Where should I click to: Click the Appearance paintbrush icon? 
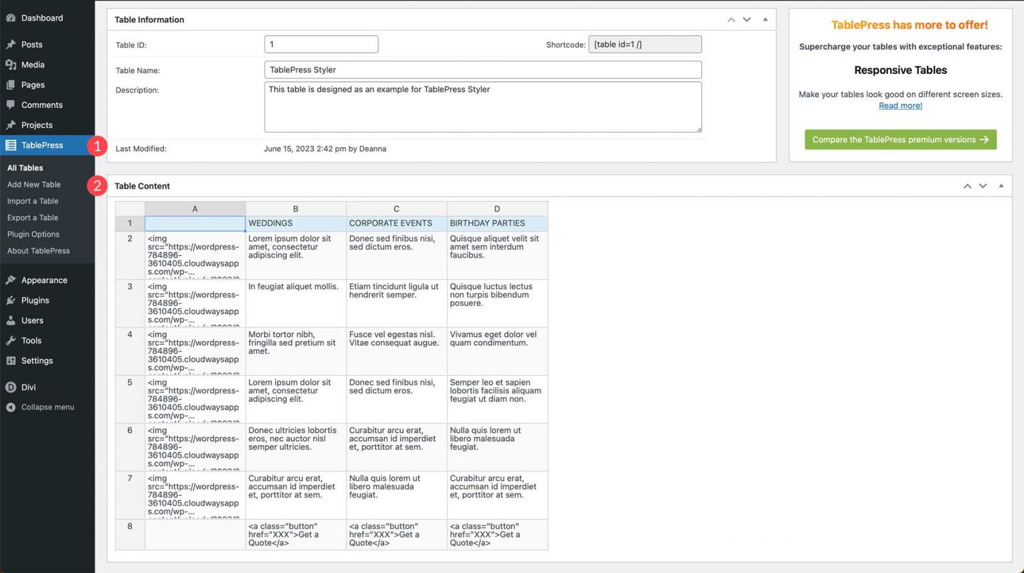point(11,281)
